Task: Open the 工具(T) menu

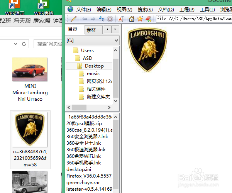Action: [x=207, y=10]
